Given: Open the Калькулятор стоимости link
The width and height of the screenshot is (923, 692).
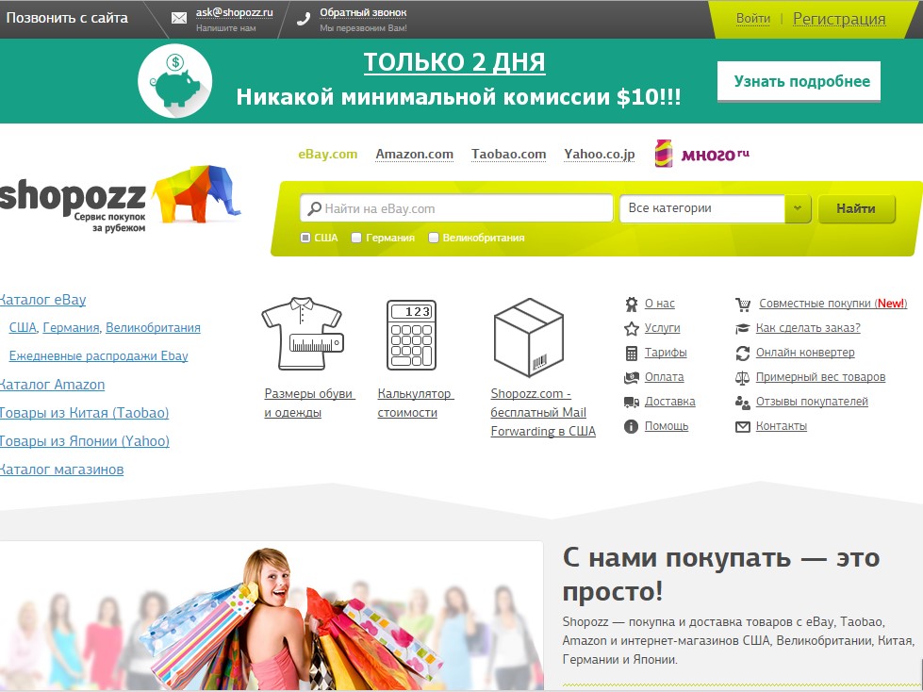Looking at the screenshot, I should pyautogui.click(x=416, y=404).
